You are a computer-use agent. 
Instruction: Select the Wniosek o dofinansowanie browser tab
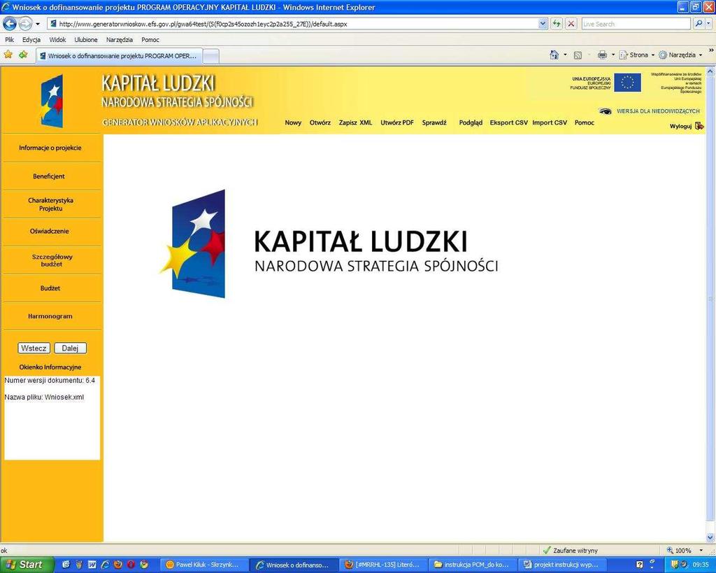(119, 56)
